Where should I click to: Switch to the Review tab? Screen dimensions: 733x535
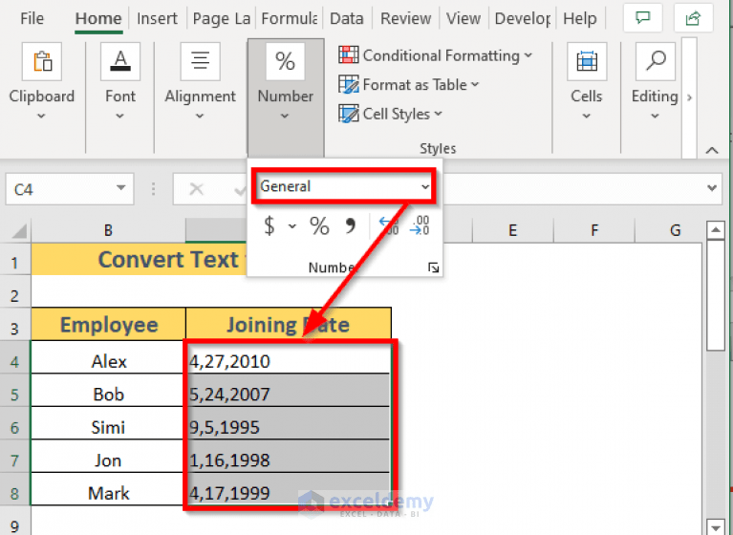(x=406, y=19)
